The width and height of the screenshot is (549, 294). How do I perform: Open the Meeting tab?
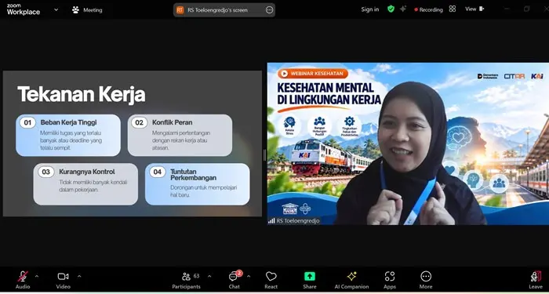coord(87,10)
